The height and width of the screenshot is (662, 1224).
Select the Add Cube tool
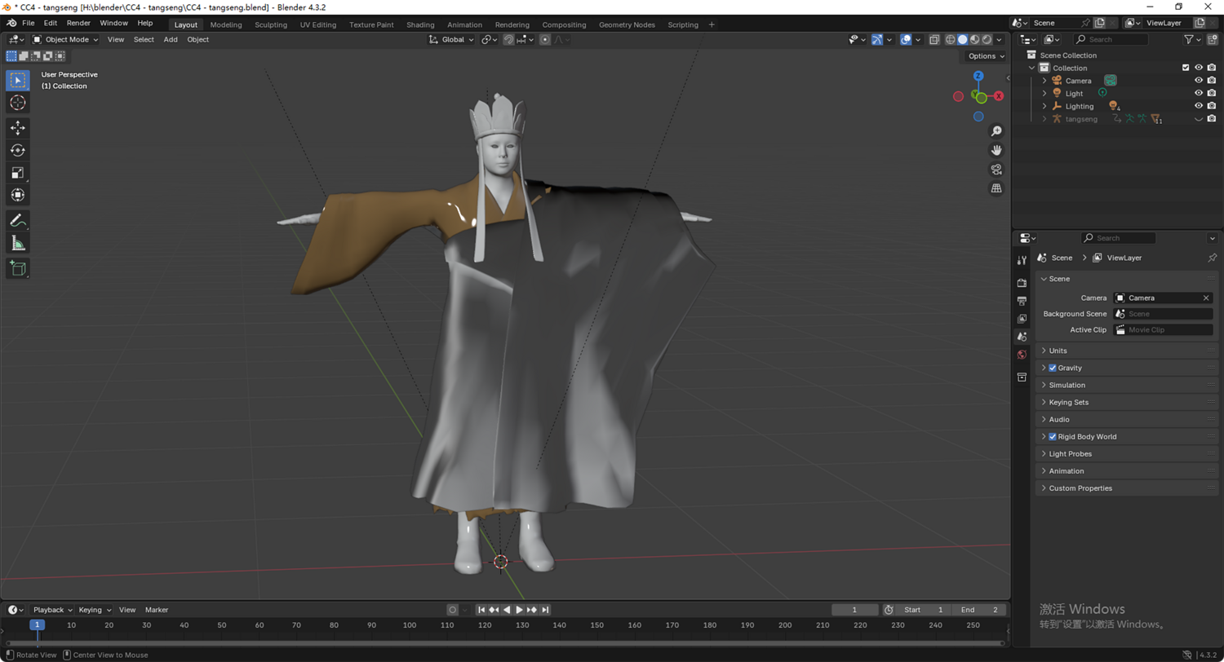(x=18, y=268)
